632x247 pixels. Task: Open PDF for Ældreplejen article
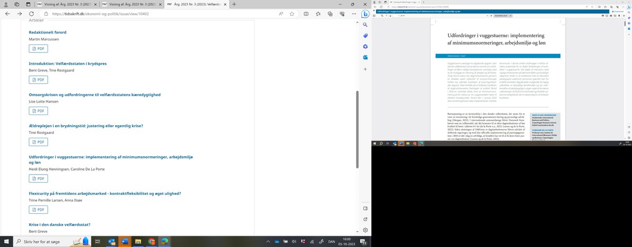pyautogui.click(x=38, y=142)
